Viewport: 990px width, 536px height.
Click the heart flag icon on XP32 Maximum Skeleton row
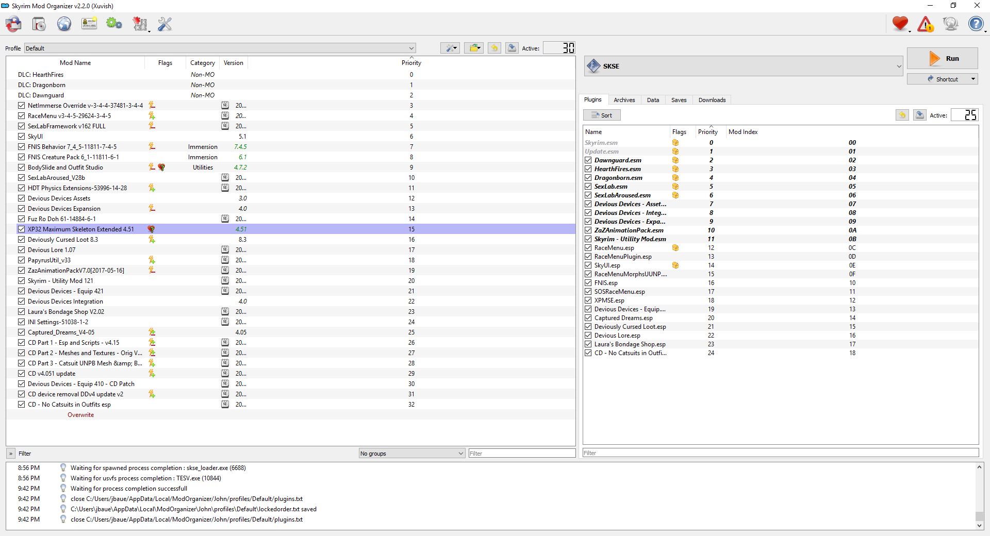(x=152, y=229)
